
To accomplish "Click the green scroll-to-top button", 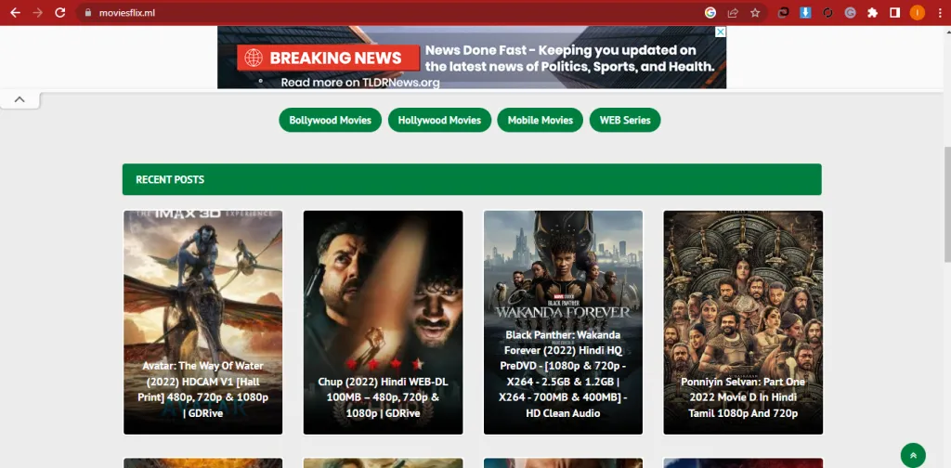I will [913, 455].
